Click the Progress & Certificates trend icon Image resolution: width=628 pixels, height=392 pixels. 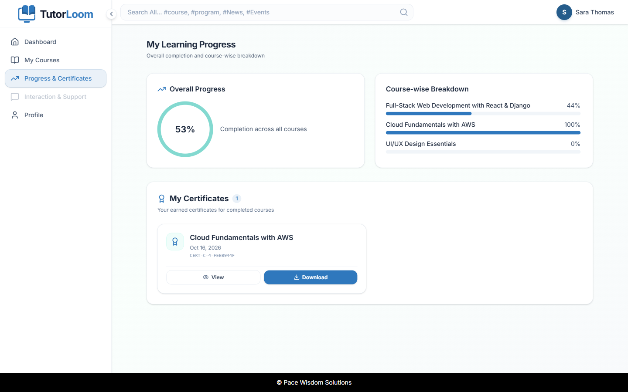(x=15, y=78)
